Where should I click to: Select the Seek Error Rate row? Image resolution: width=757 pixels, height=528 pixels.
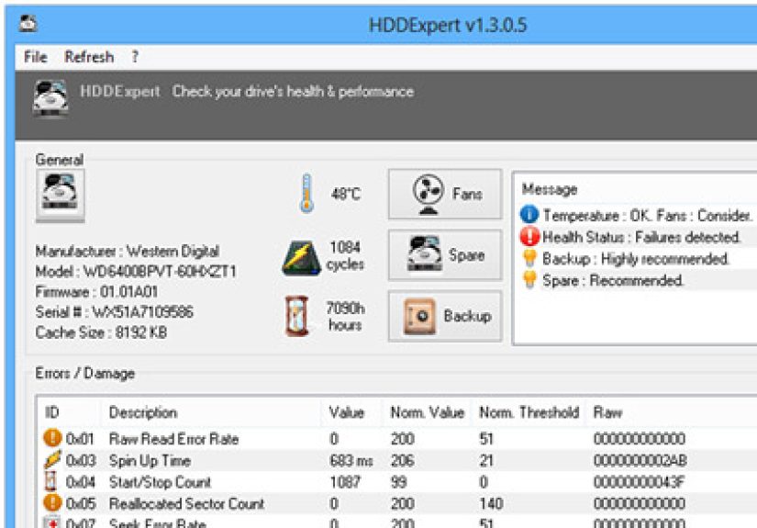pos(396,522)
